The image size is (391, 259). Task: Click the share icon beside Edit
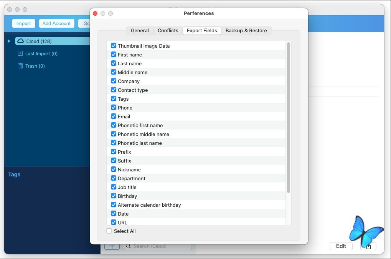tap(368, 246)
